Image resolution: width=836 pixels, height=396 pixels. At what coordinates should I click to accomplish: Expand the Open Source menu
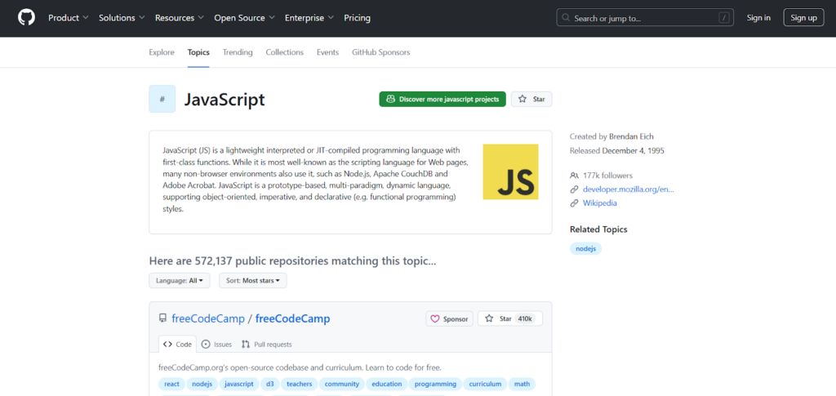(245, 18)
